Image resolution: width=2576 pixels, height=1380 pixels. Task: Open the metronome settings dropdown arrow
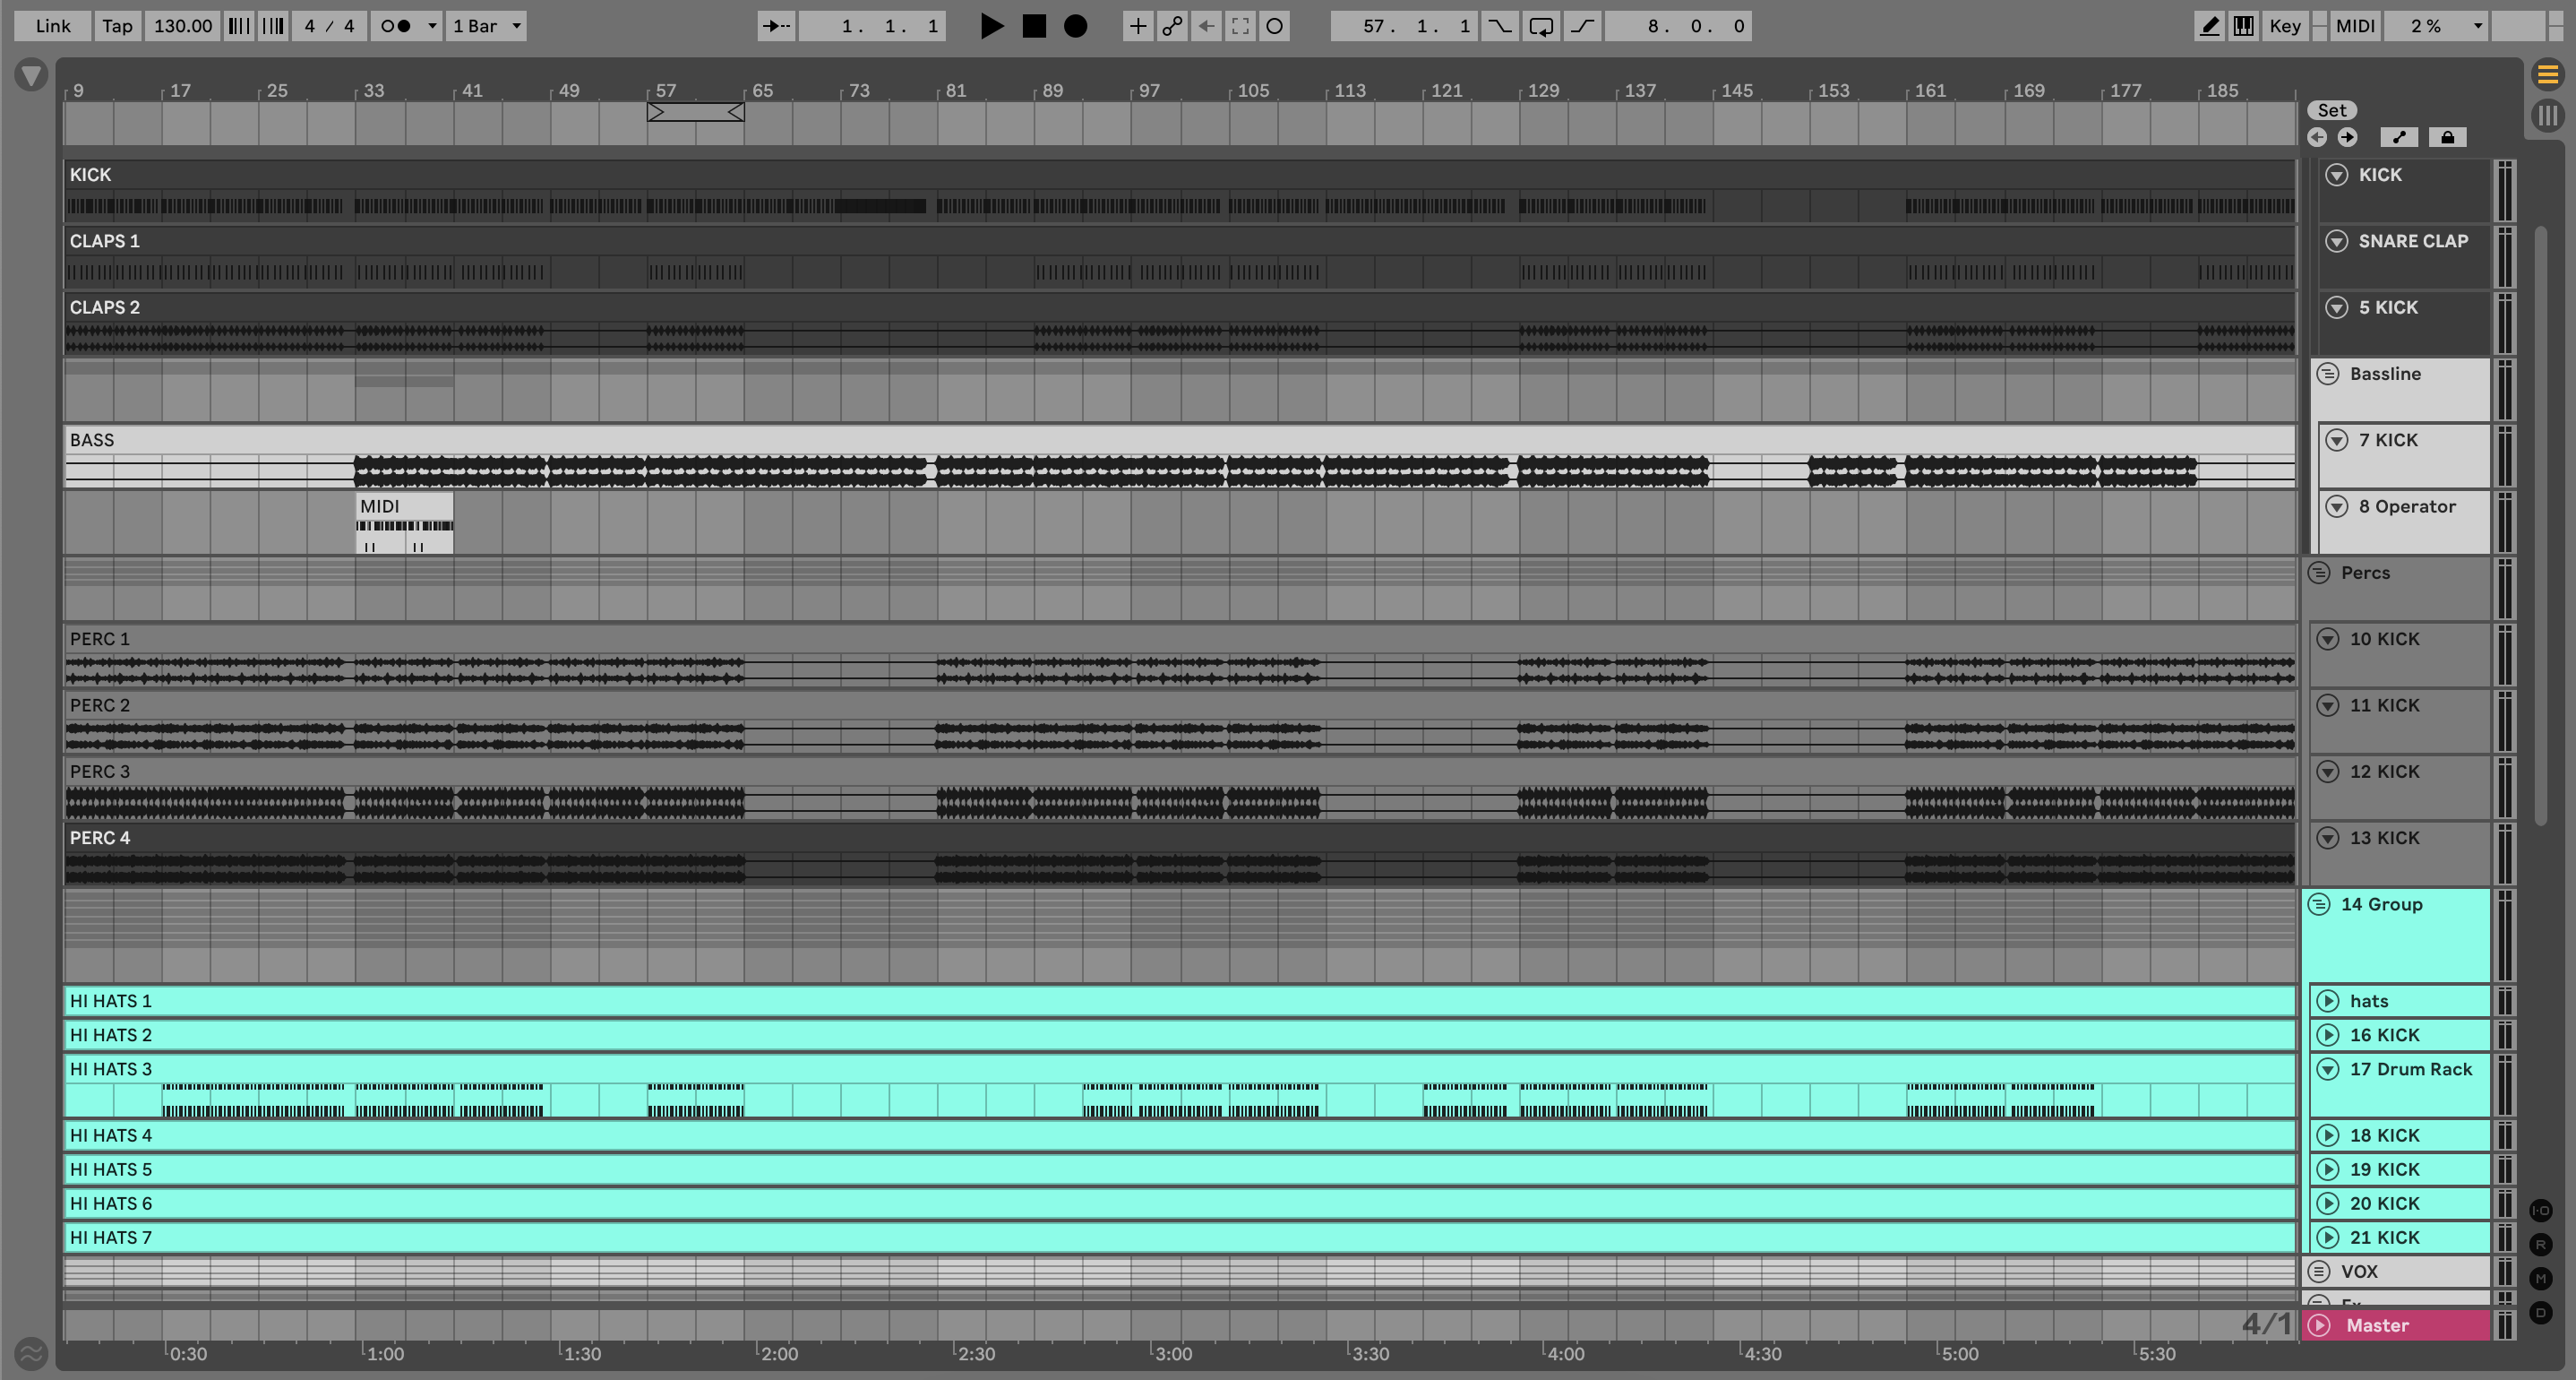(x=432, y=26)
